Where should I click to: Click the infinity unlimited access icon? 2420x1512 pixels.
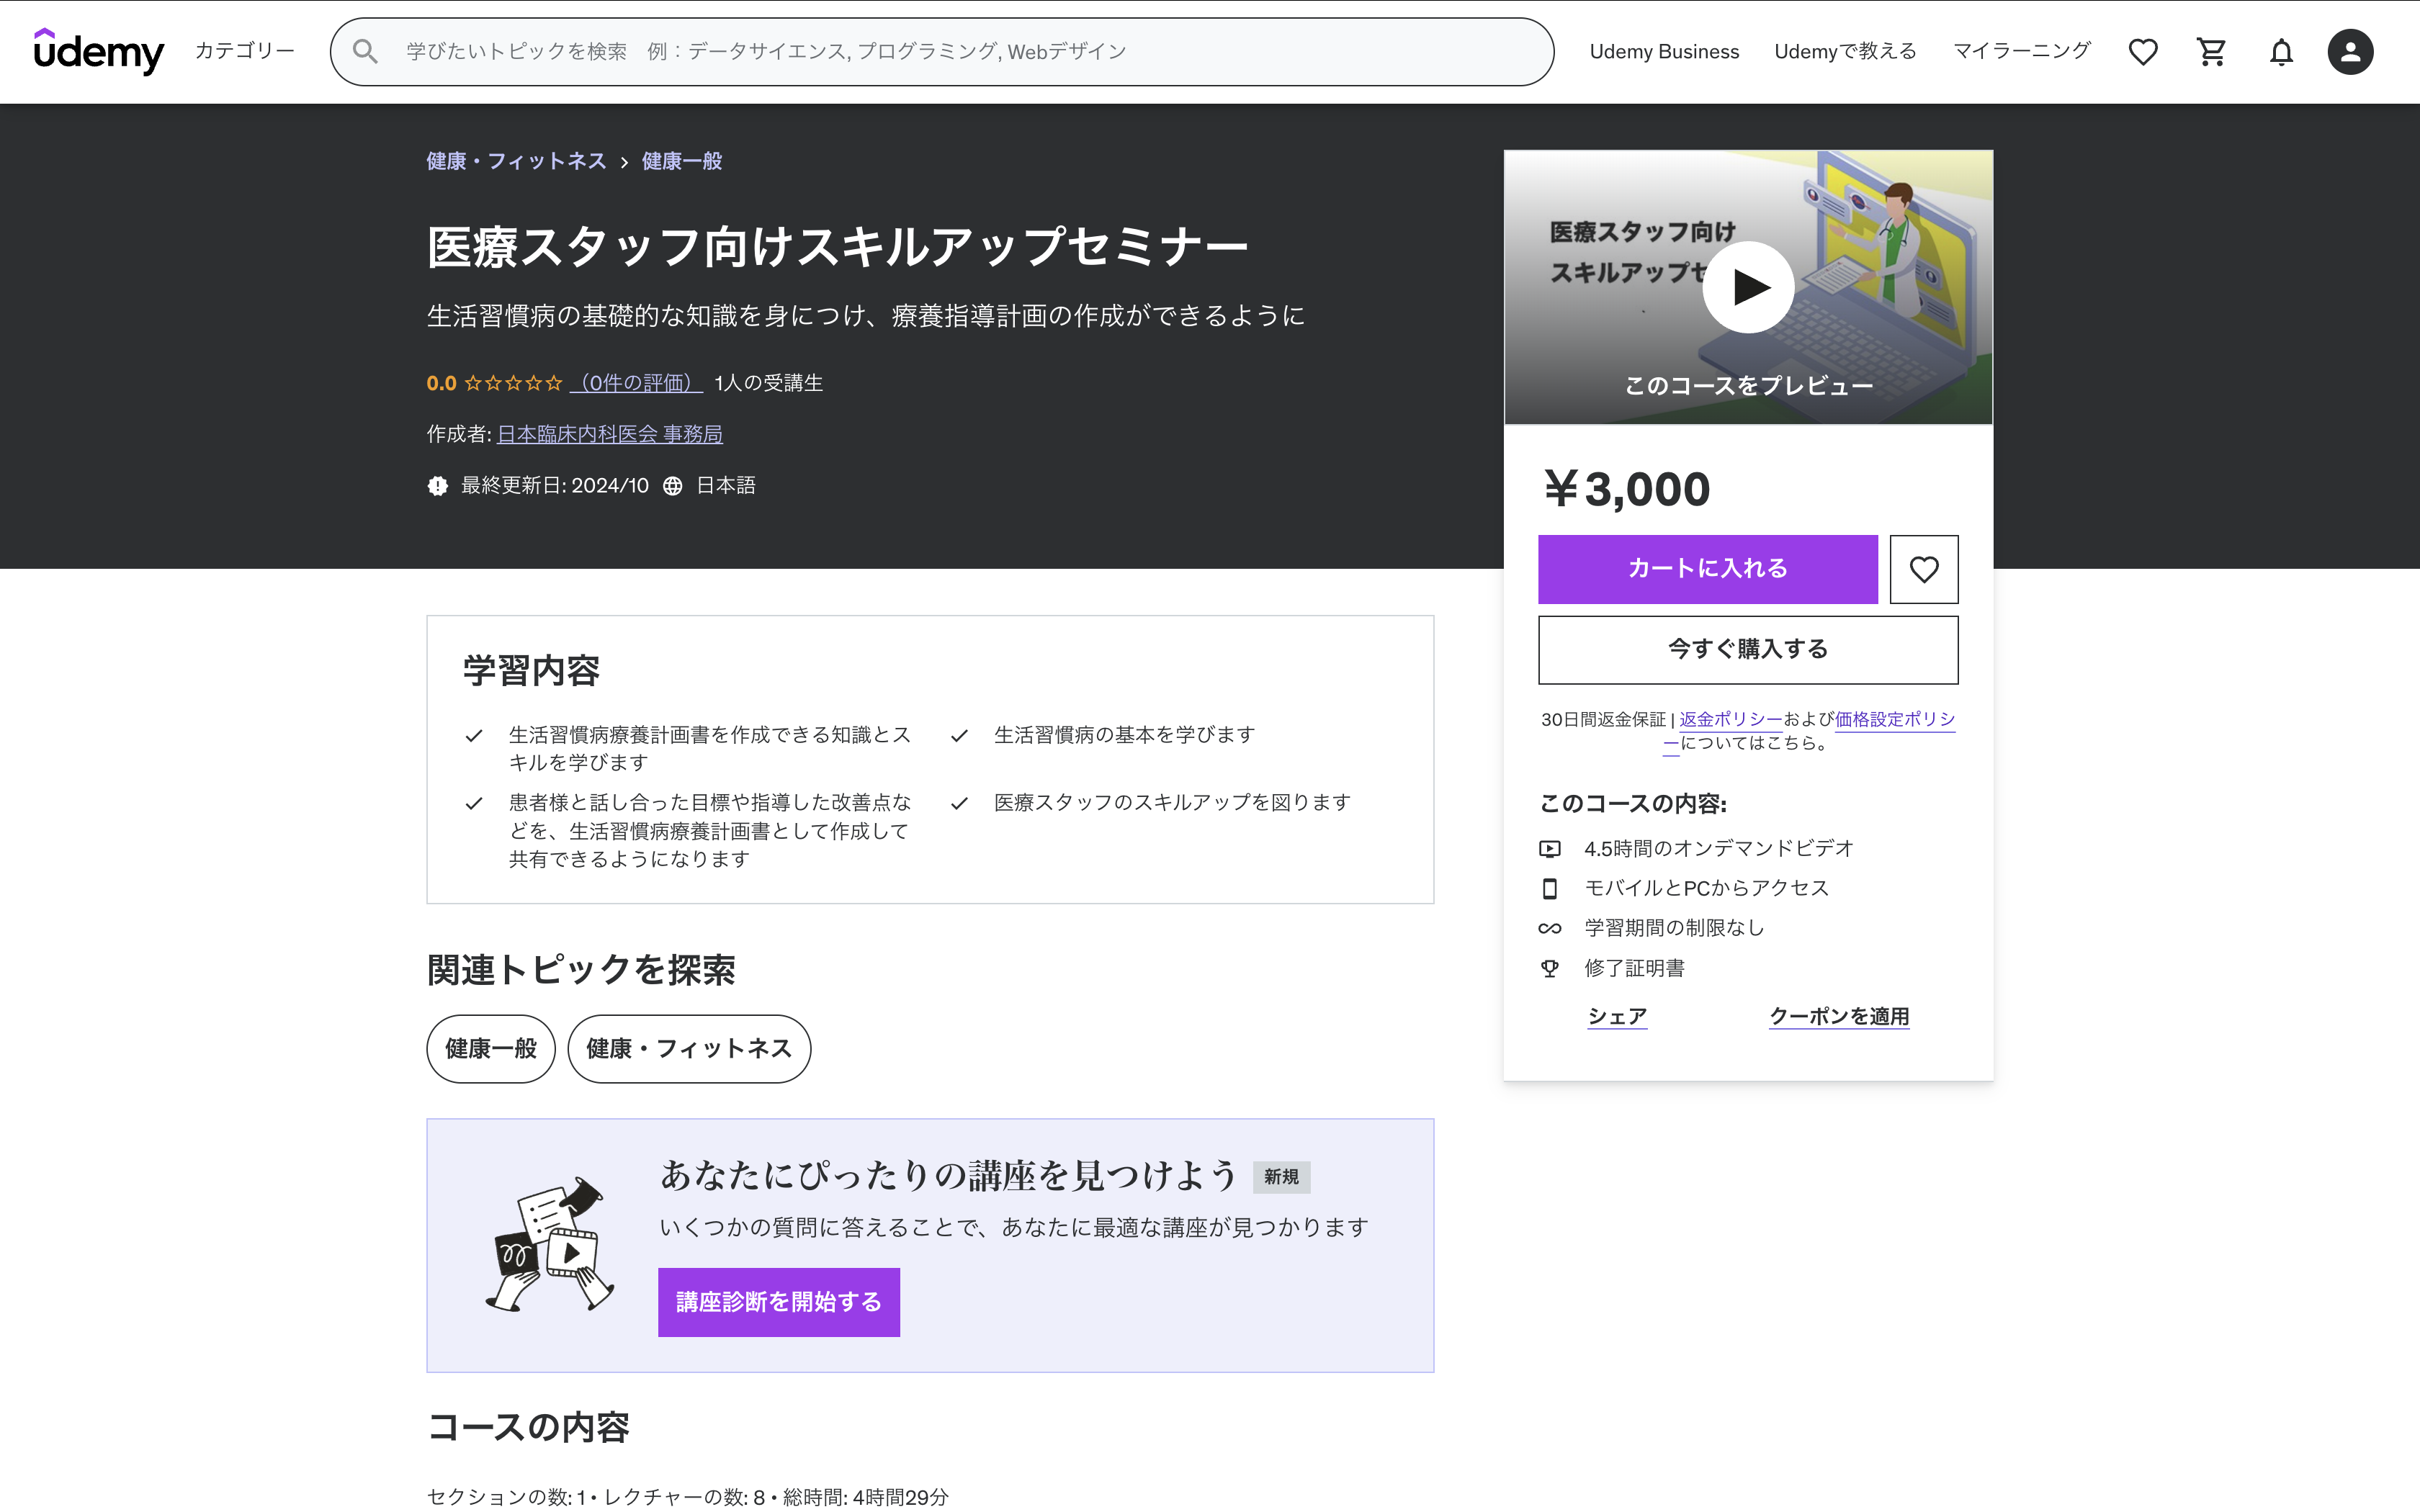[1550, 928]
